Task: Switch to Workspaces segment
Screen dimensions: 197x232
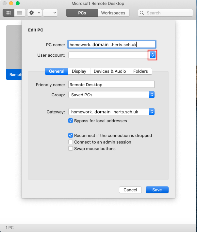Action: tap(113, 13)
